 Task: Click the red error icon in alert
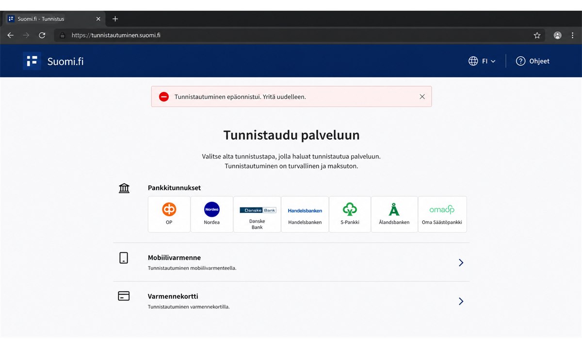click(164, 97)
